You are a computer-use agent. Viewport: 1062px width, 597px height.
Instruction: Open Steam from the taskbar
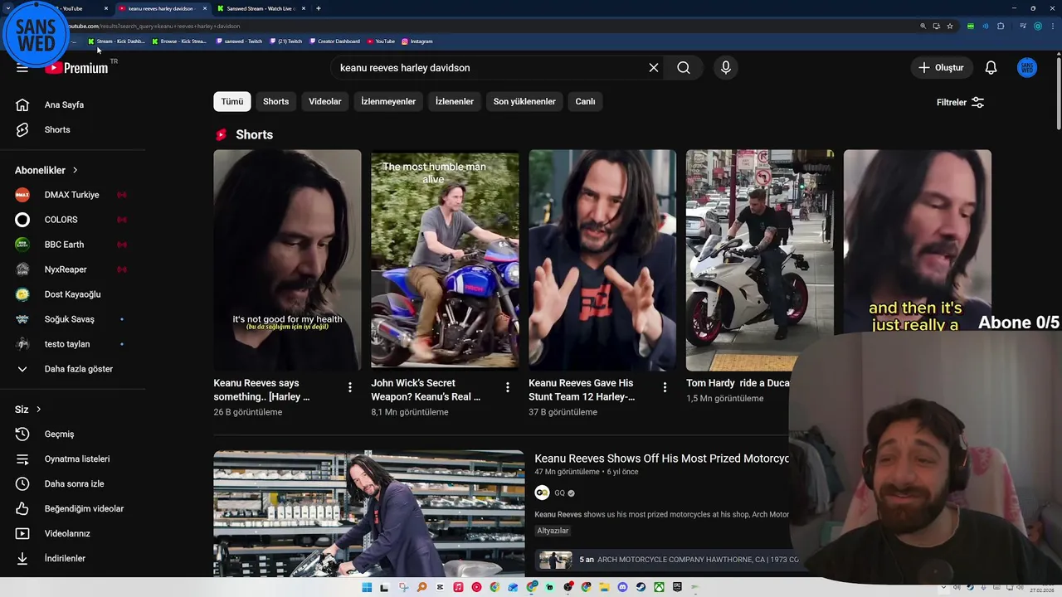(641, 587)
